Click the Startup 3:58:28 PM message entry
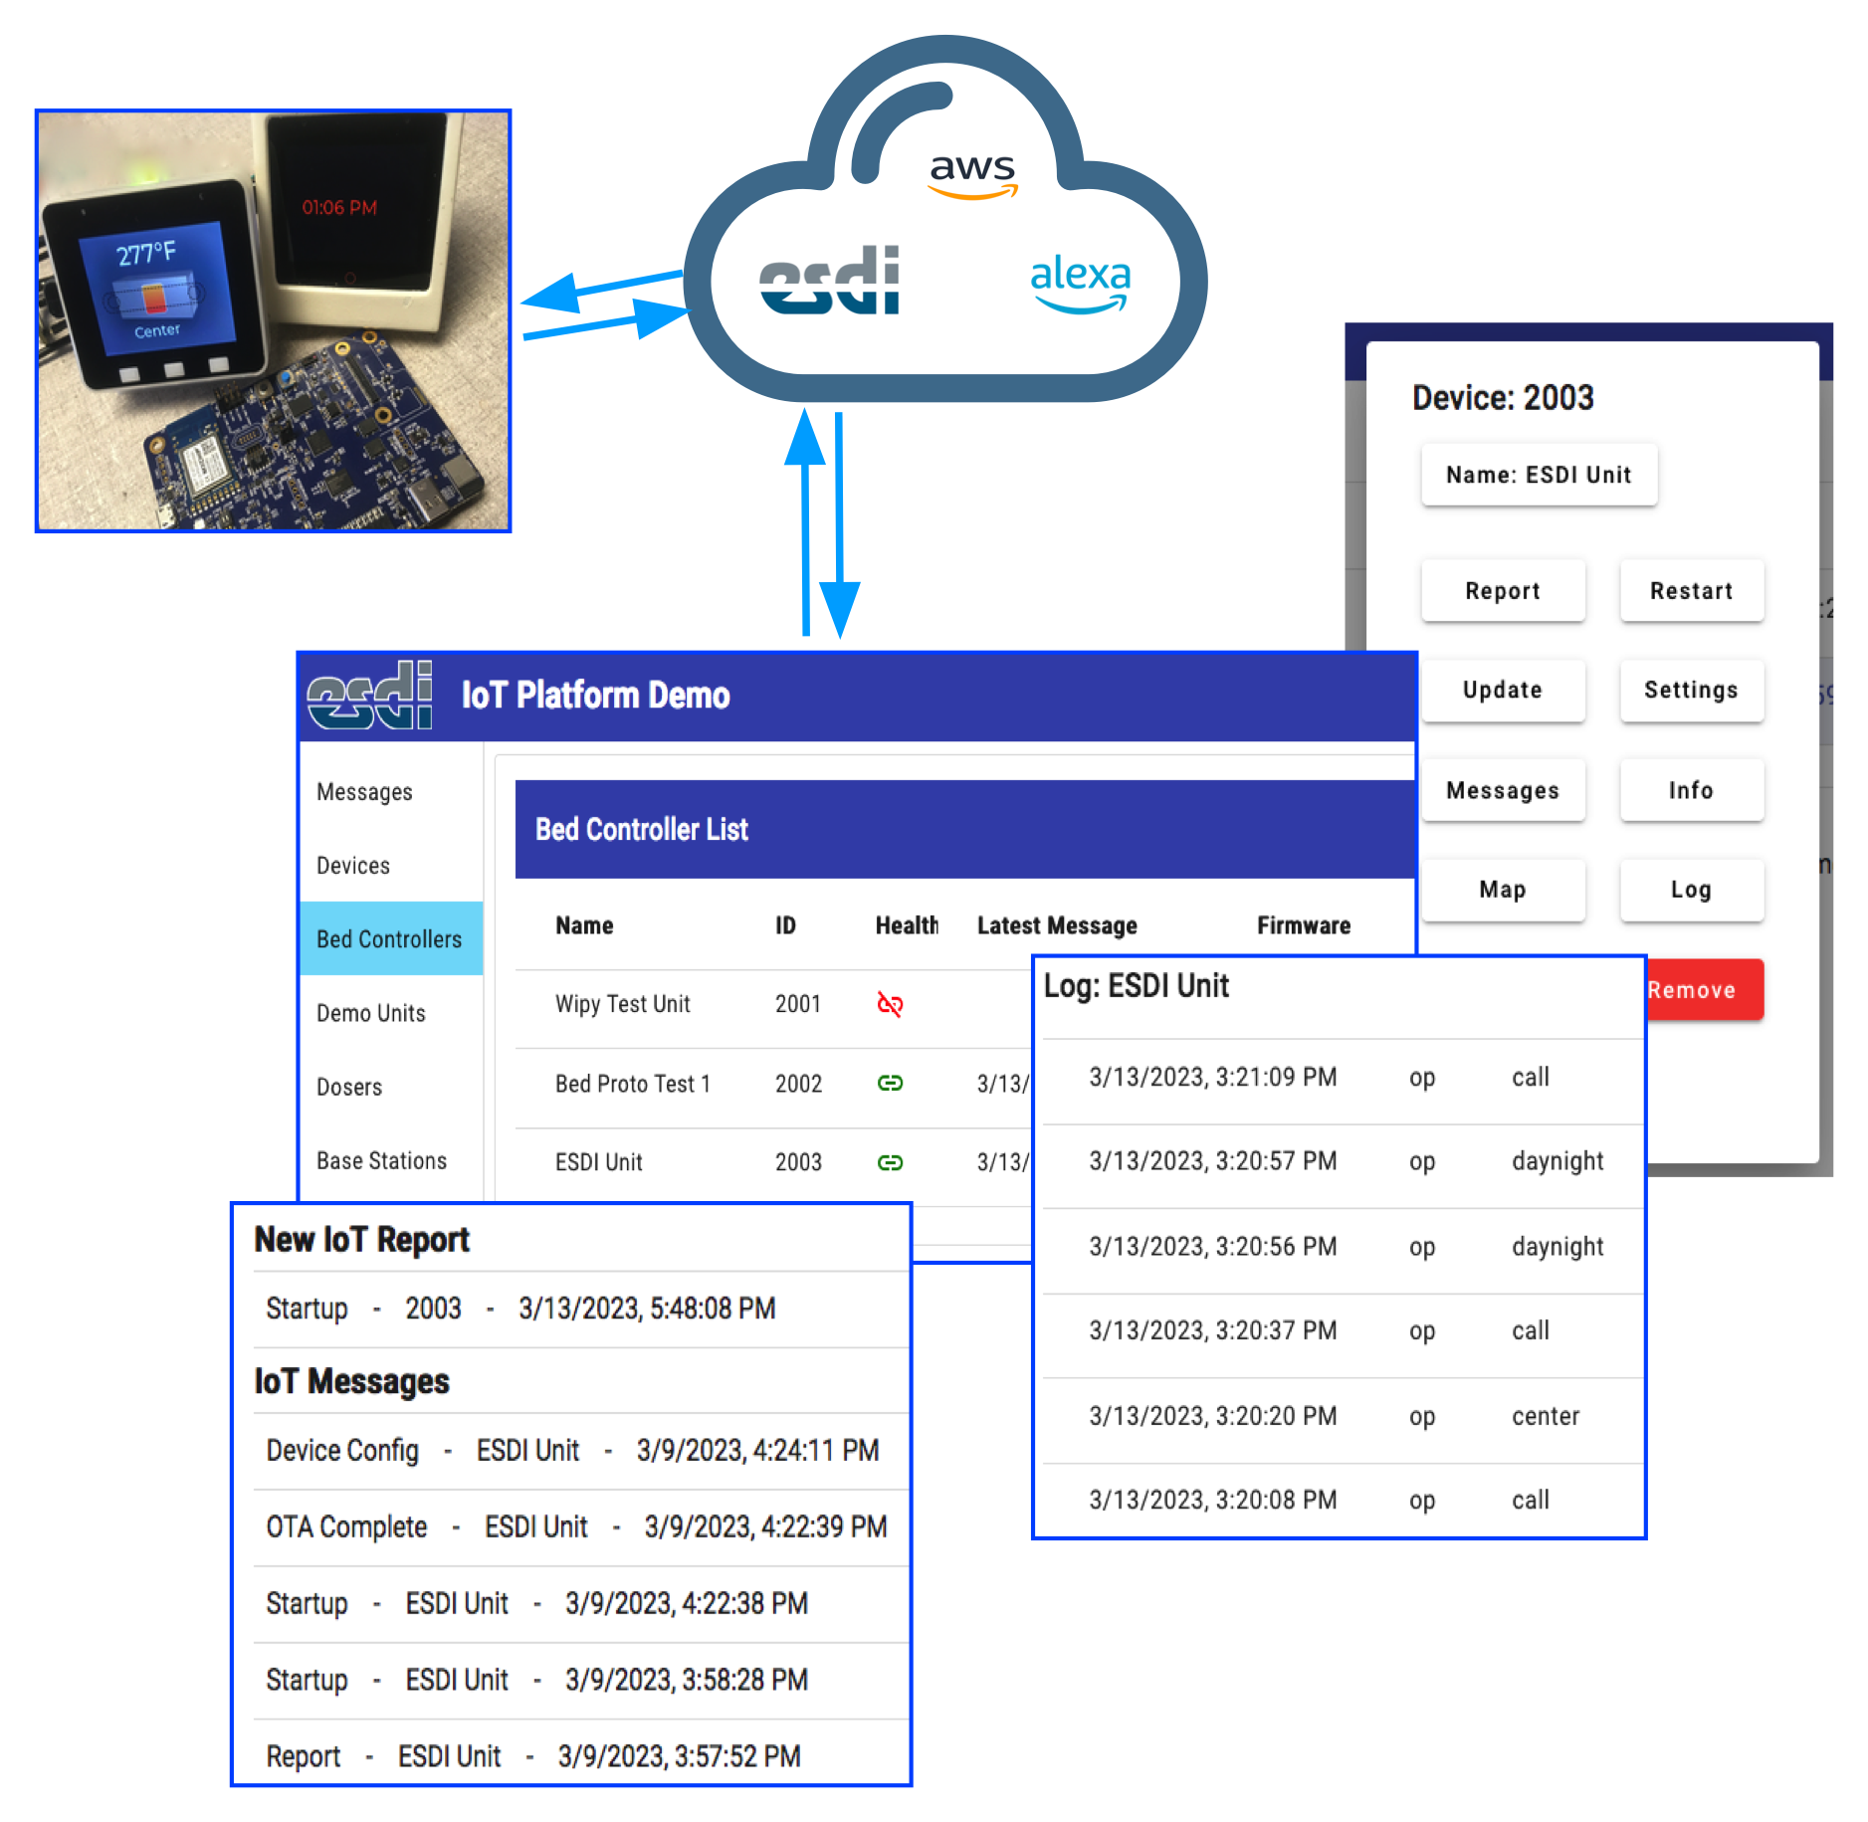The height and width of the screenshot is (1822, 1868). [x=581, y=1681]
